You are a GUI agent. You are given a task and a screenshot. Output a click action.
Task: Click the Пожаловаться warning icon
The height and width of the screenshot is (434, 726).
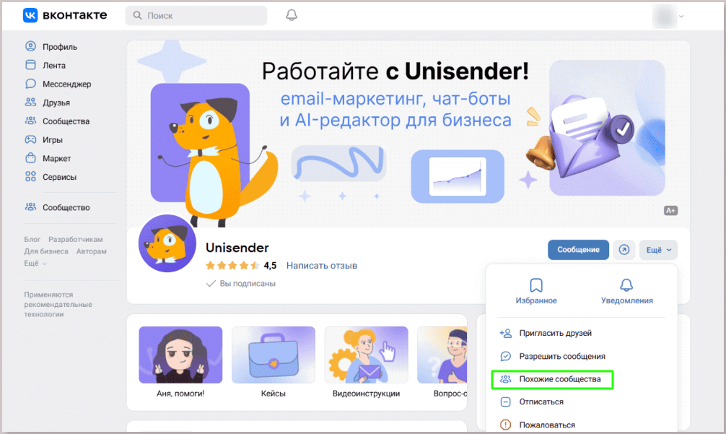(x=506, y=425)
